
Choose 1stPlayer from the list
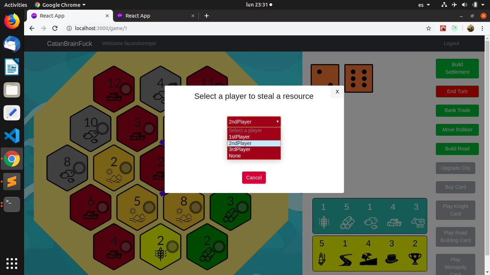tap(254, 137)
